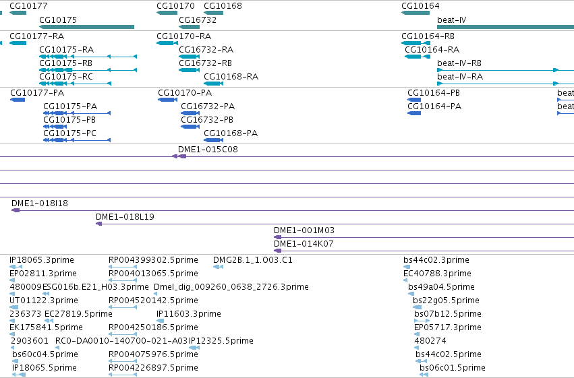This screenshot has height=378, width=574.
Task: Click the ESG016b.E21_H03.3prime label
Action: coord(96,287)
